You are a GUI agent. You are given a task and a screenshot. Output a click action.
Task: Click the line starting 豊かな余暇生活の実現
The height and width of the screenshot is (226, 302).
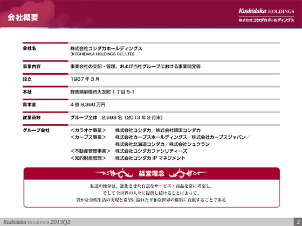coord(151,200)
